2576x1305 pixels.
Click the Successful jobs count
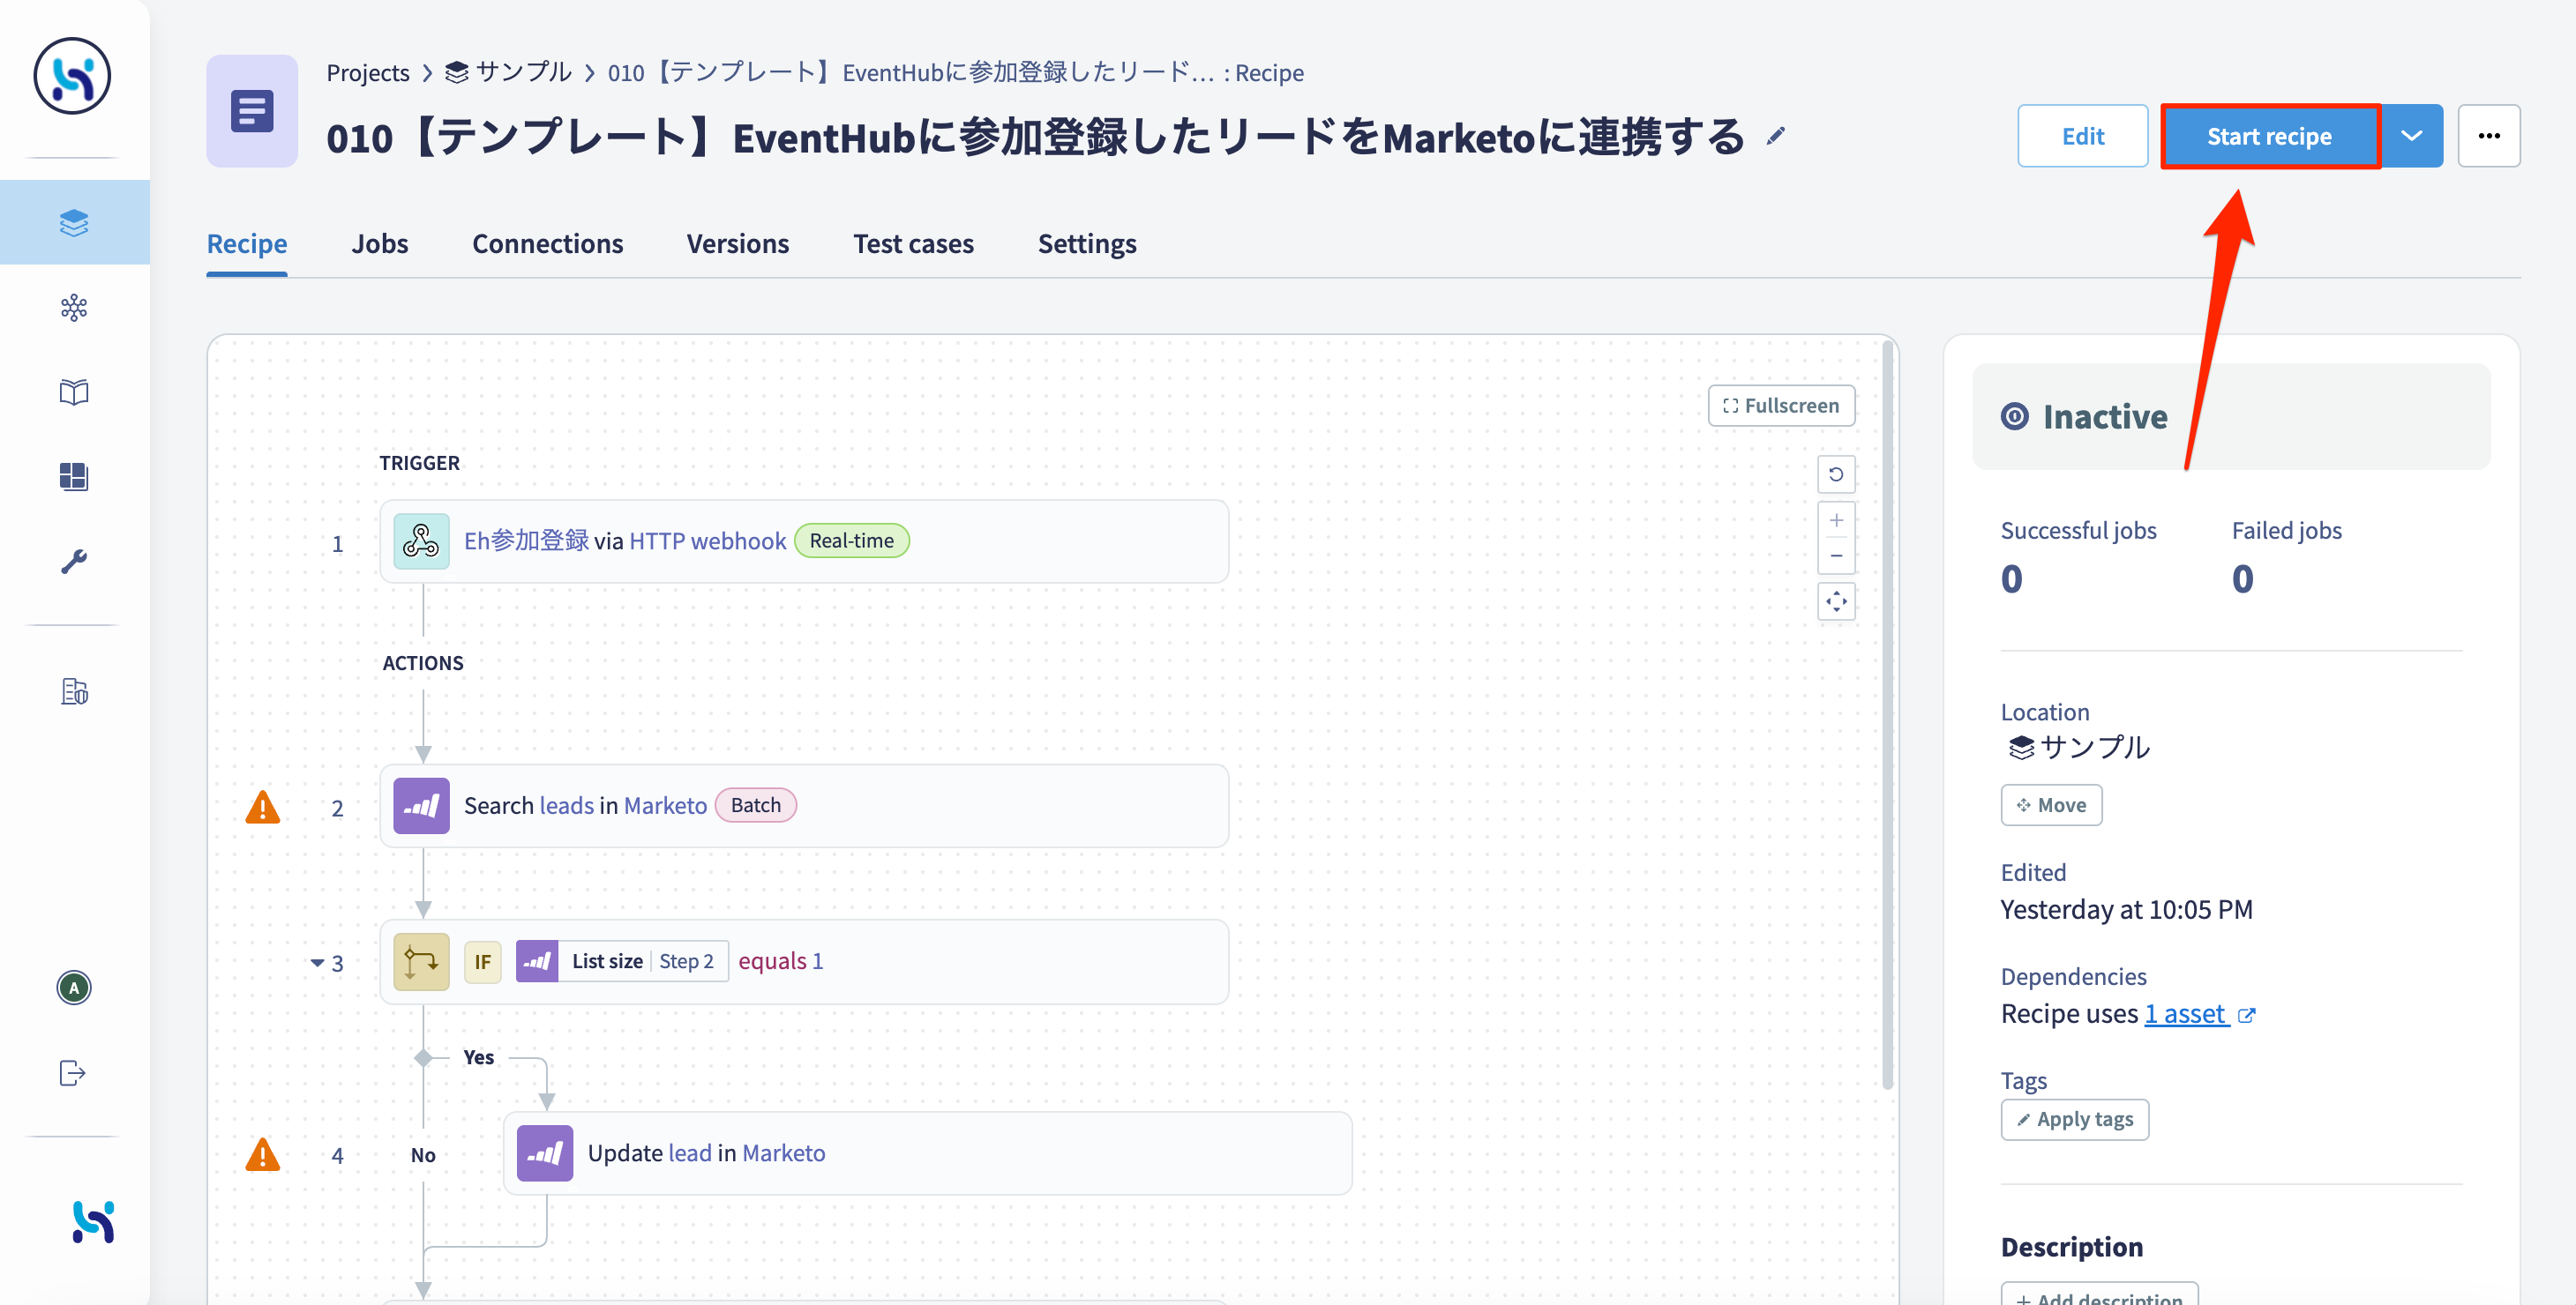pos(2012,579)
